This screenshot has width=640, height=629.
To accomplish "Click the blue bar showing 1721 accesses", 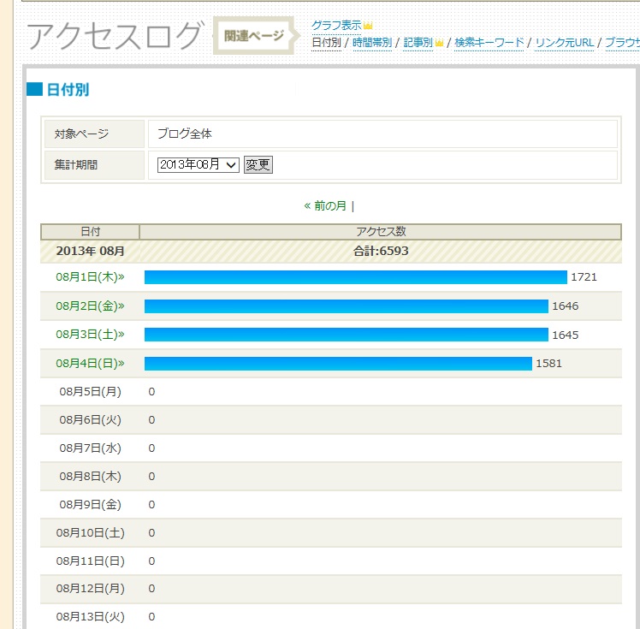I will [x=355, y=277].
